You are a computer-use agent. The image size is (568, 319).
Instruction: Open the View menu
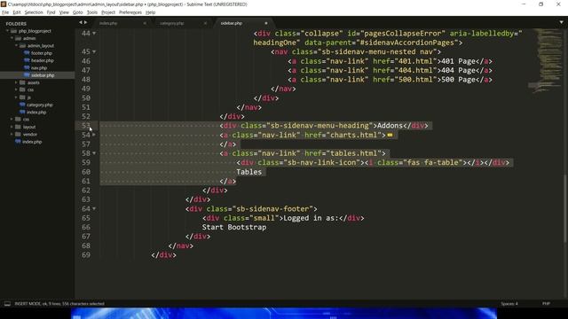[x=64, y=12]
